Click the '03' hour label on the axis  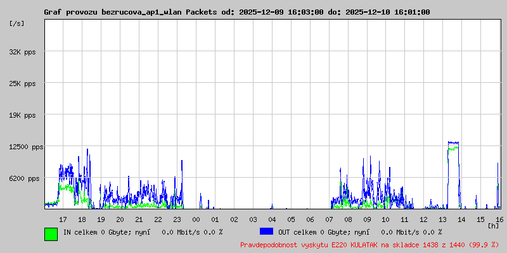(x=253, y=219)
